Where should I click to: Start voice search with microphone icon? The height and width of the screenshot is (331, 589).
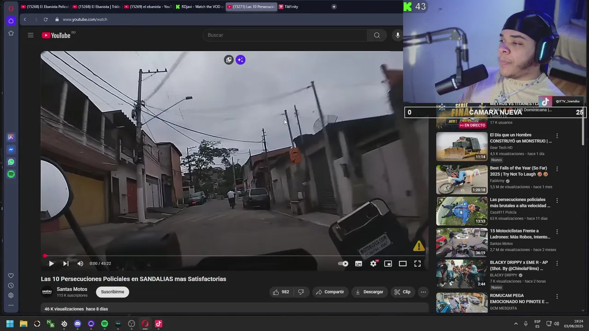[398, 35]
